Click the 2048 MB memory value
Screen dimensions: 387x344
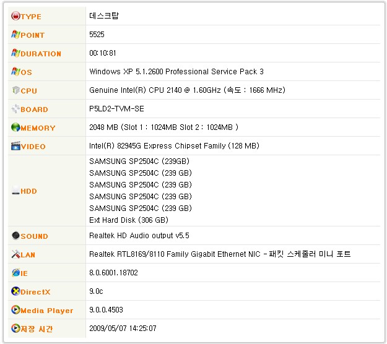(163, 127)
